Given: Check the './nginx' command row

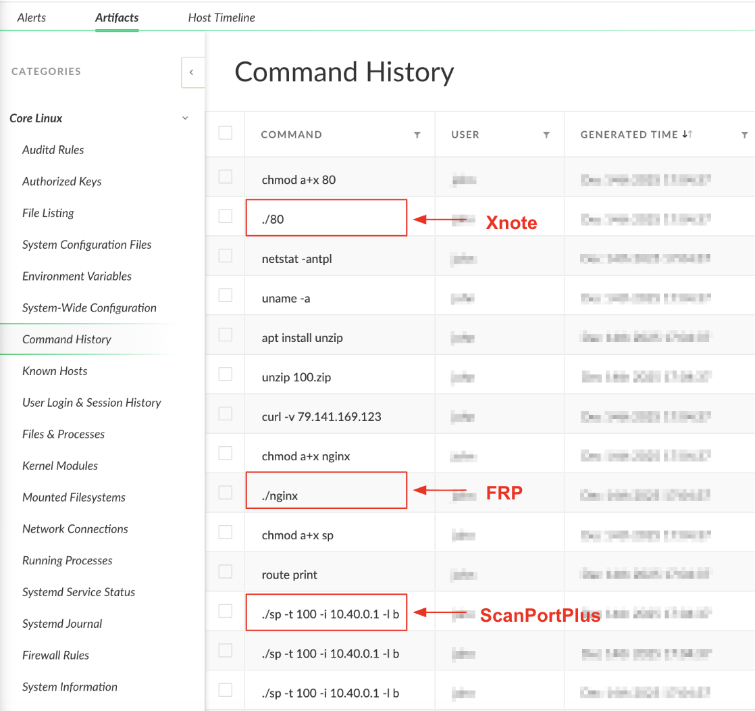Looking at the screenshot, I should pyautogui.click(x=225, y=493).
